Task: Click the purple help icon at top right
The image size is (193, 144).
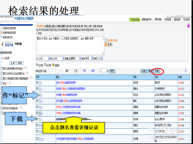Action: click(x=188, y=26)
